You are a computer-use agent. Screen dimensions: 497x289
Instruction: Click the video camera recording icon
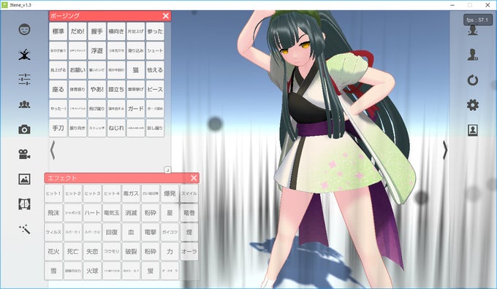click(x=24, y=154)
